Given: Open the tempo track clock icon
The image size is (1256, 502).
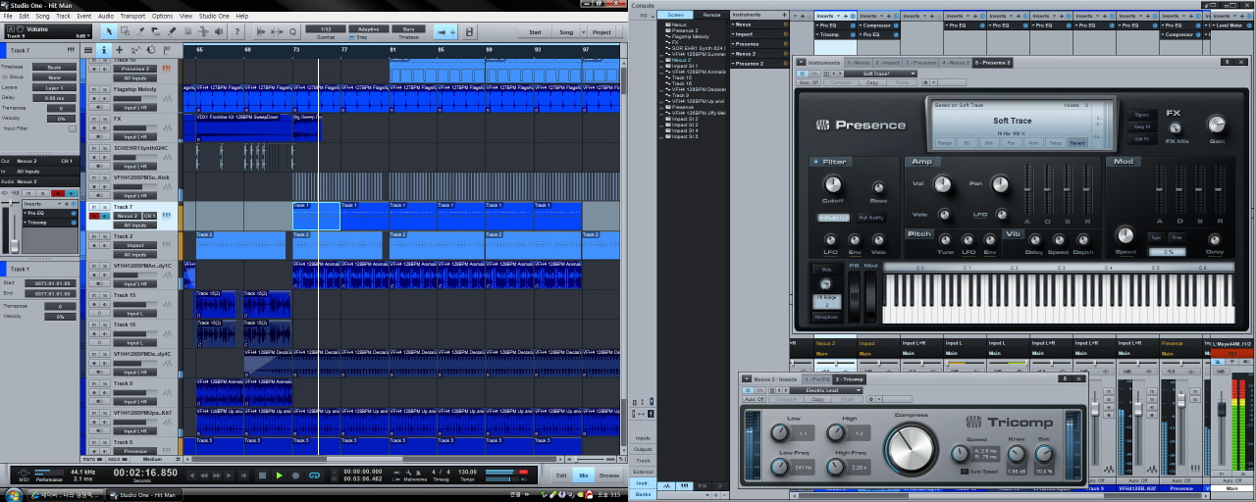Looking at the screenshot, I should (x=151, y=50).
